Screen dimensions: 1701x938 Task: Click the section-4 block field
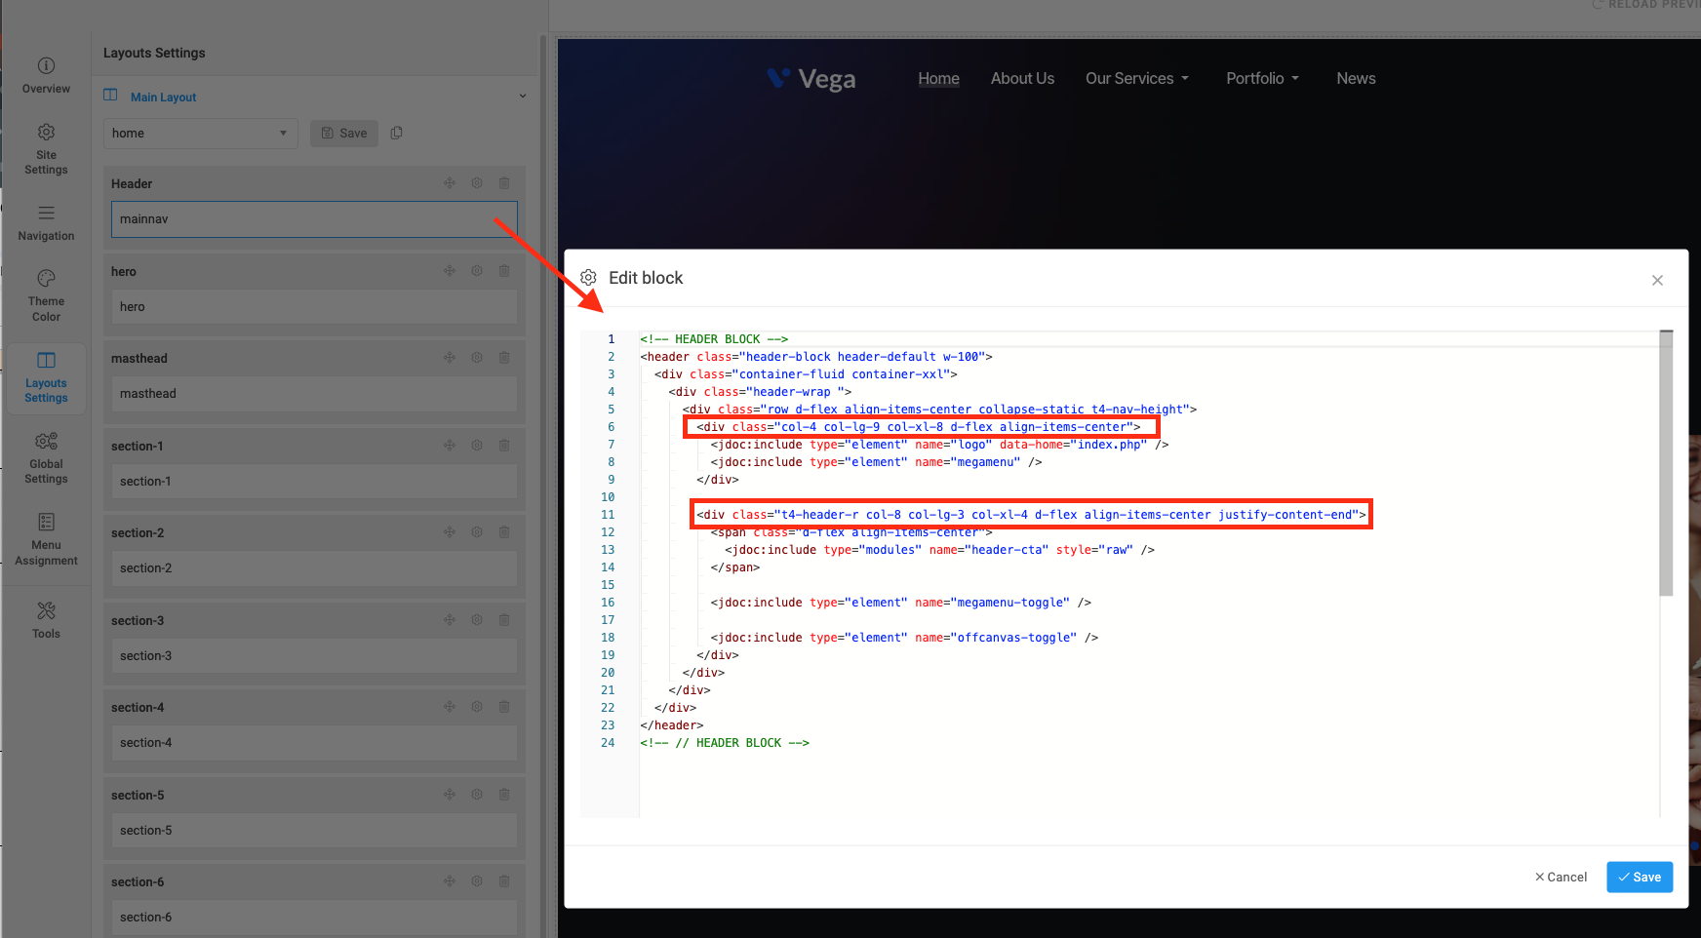pyautogui.click(x=314, y=743)
